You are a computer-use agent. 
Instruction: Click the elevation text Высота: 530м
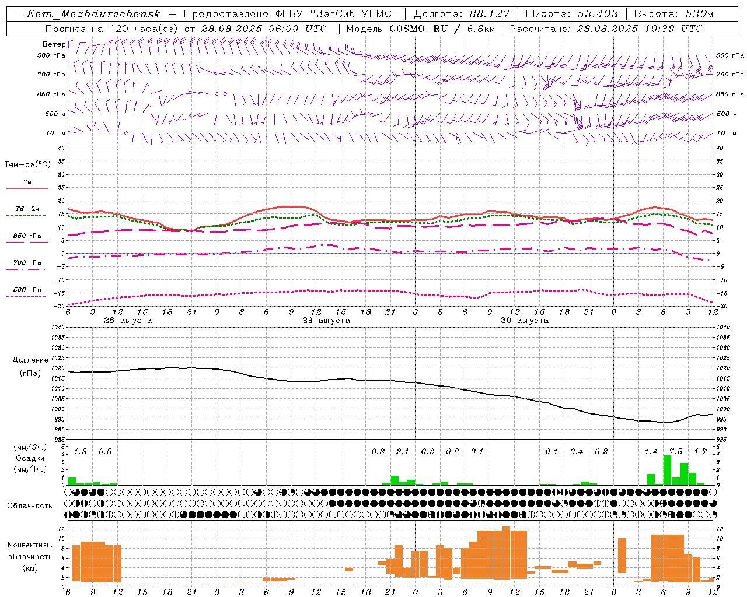(673, 14)
